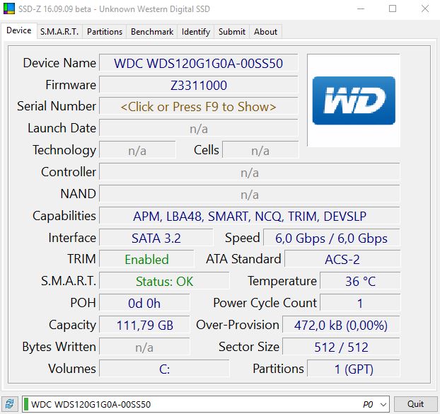Click volumes value C:
Screen dimensions: 440x414
[164, 369]
